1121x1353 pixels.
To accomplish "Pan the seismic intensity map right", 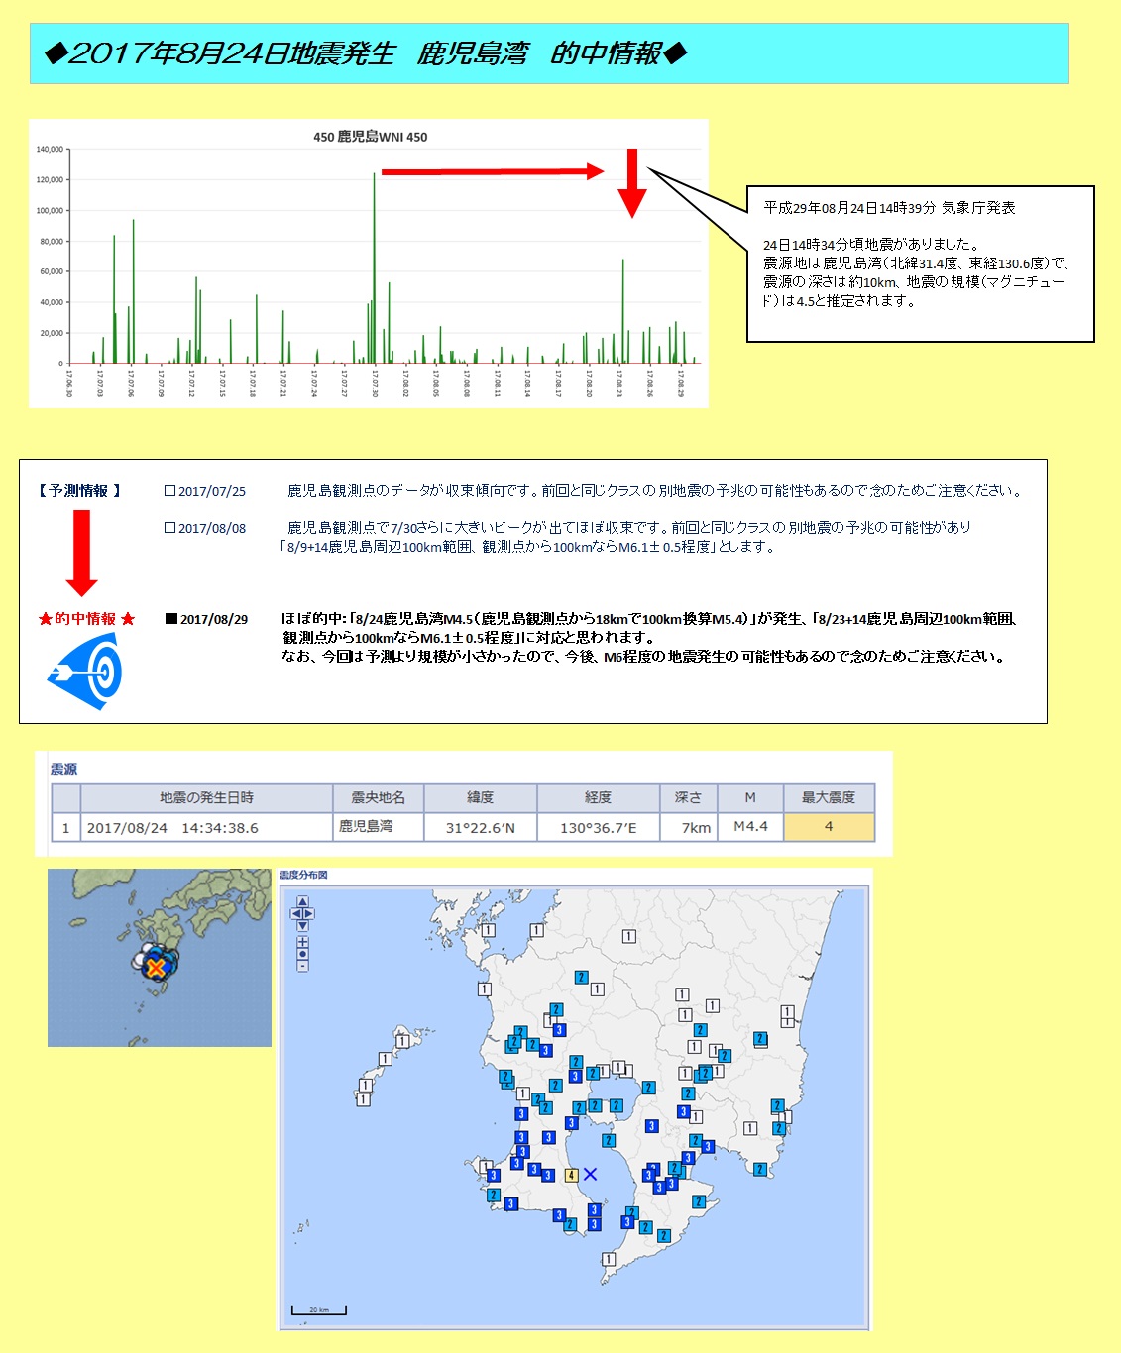I will [x=309, y=913].
